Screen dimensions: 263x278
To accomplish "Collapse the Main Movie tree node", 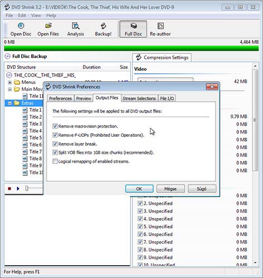I will [10, 90].
